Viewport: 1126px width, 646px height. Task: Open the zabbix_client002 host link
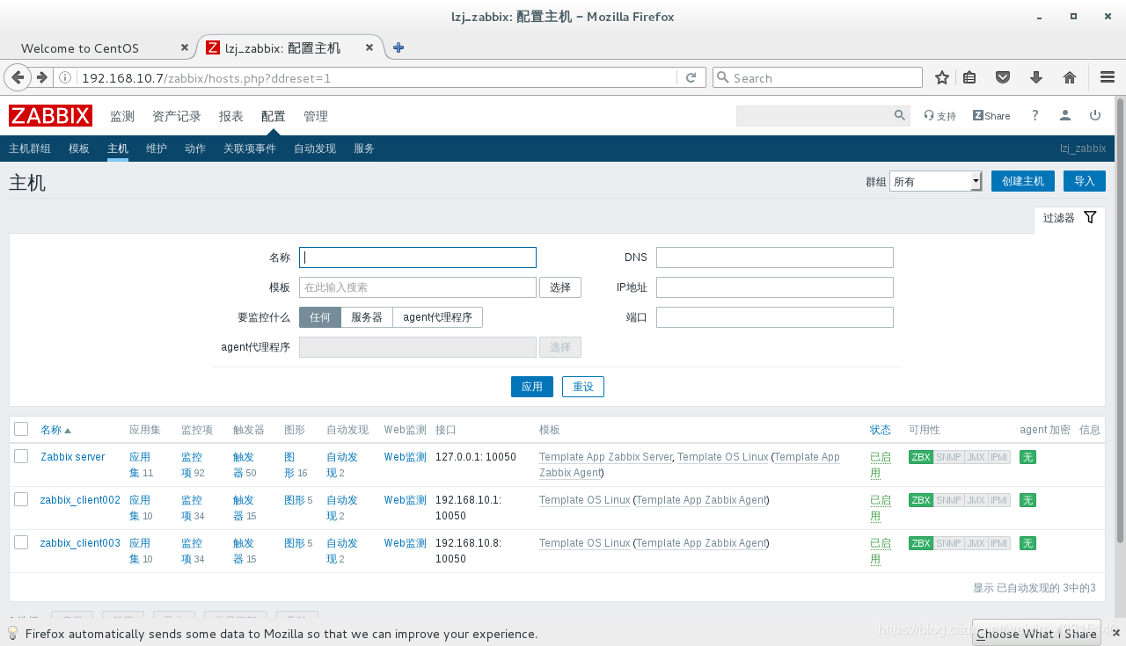coord(79,499)
